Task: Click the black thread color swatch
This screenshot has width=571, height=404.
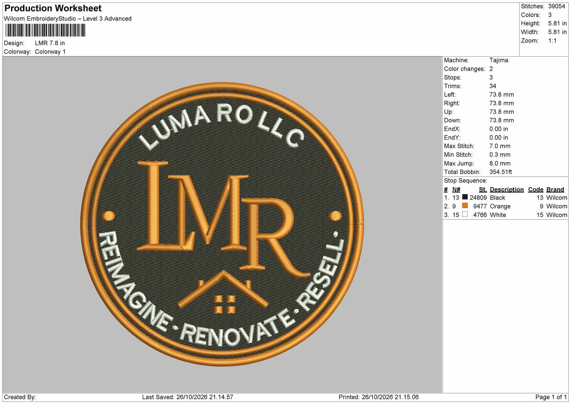Action: [465, 197]
